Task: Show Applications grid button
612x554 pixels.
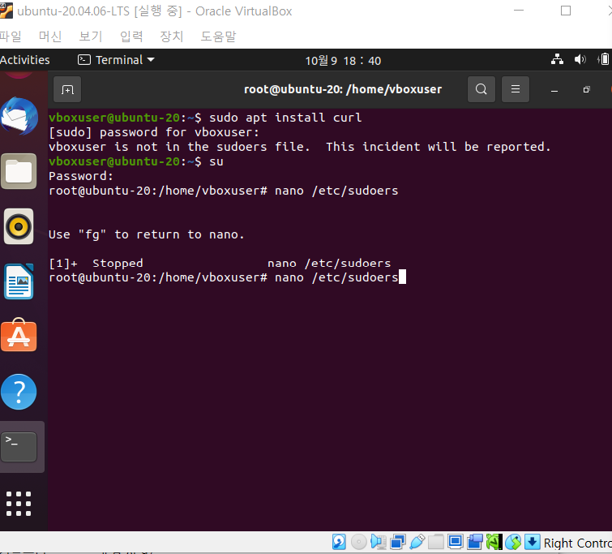Action: [x=19, y=503]
